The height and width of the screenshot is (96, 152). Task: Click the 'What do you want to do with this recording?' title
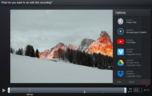tap(27, 3)
